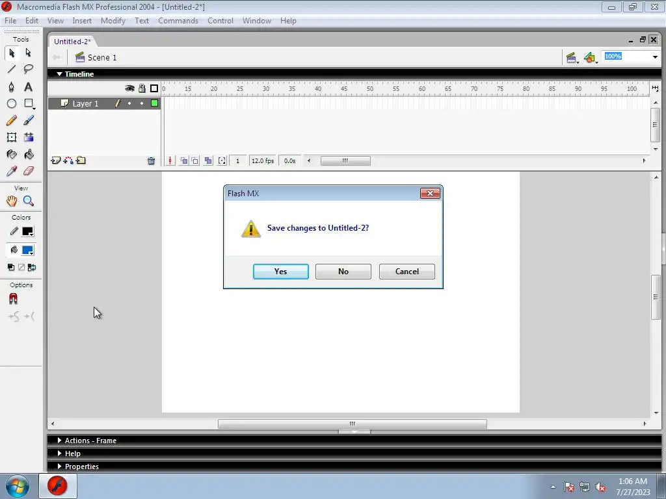Toggle show/hide all layers eye
This screenshot has height=499, width=666.
point(129,88)
